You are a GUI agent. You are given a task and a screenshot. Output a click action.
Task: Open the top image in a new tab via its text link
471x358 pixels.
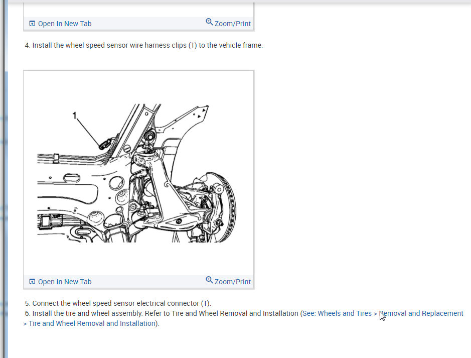pos(65,24)
